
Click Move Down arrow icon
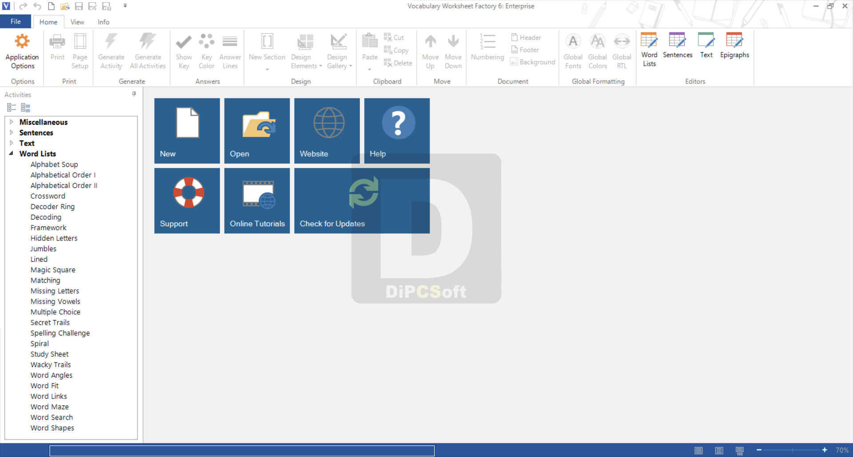point(453,42)
